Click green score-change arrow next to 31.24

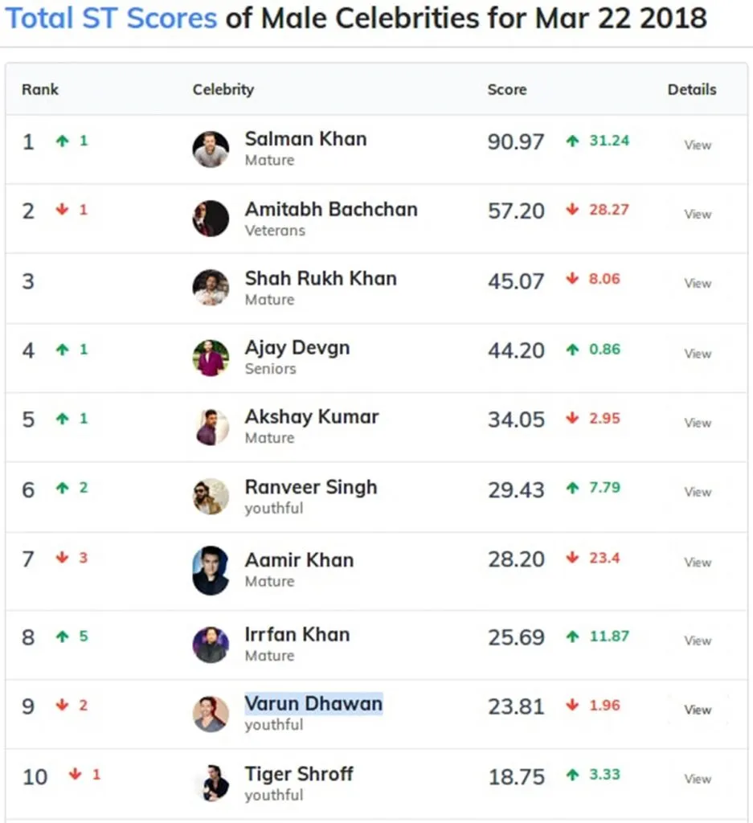click(x=572, y=141)
